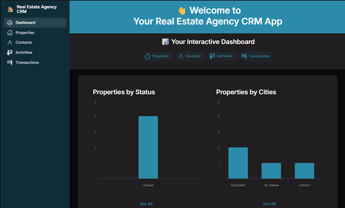Click the Transactions handshake icon in the sidebar
The width and height of the screenshot is (345, 208).
pos(10,62)
